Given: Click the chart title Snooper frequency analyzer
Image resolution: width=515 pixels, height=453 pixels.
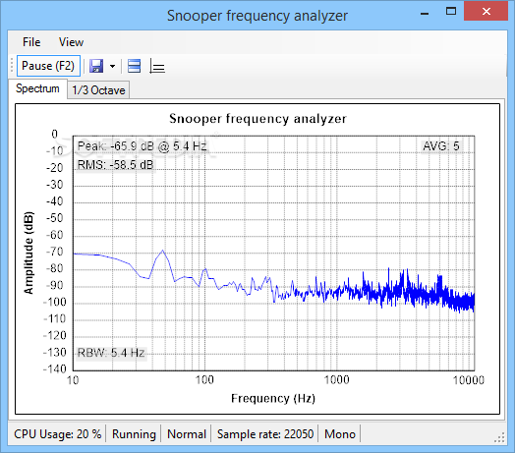Looking at the screenshot, I should (x=257, y=119).
